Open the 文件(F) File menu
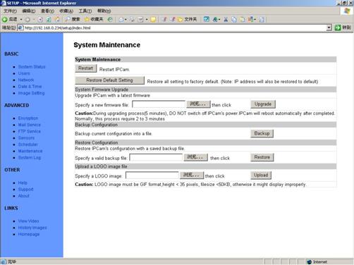This screenshot has height=265, width=354. (x=10, y=11)
